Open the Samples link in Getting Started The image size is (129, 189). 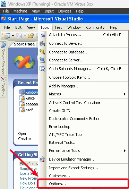pyautogui.click(x=29, y=169)
